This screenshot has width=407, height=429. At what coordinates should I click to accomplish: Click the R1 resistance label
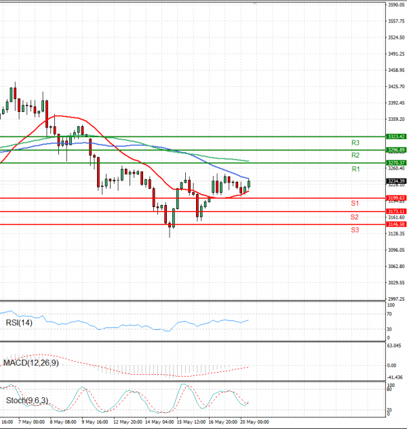click(x=355, y=168)
